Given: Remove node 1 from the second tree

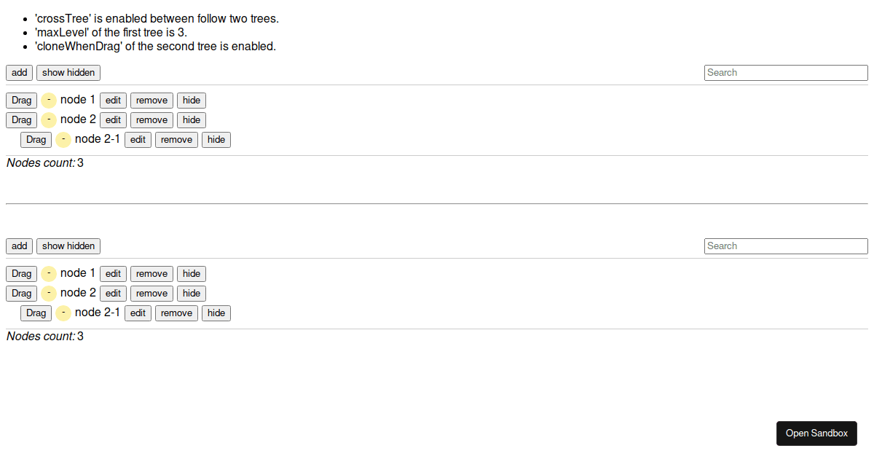Looking at the screenshot, I should click(x=151, y=274).
